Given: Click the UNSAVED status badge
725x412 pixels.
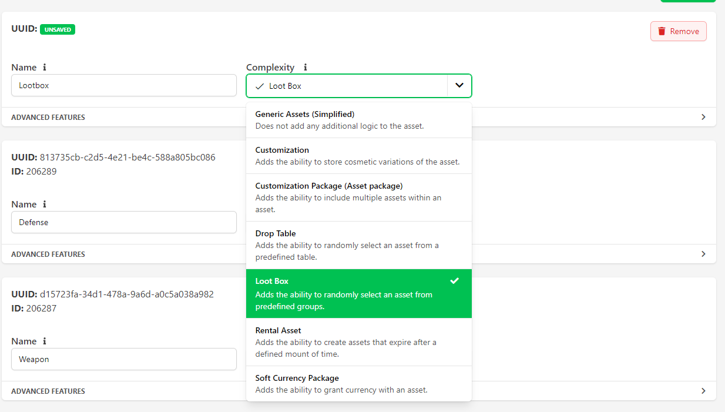Looking at the screenshot, I should 58,29.
